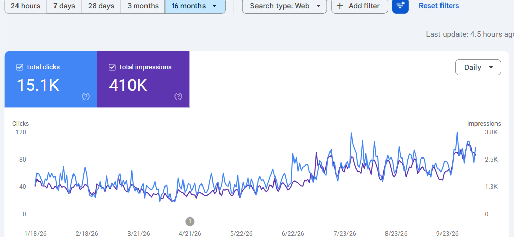Click the Clicks axis title
Screen dimensions: 514x237
[x=21, y=124]
